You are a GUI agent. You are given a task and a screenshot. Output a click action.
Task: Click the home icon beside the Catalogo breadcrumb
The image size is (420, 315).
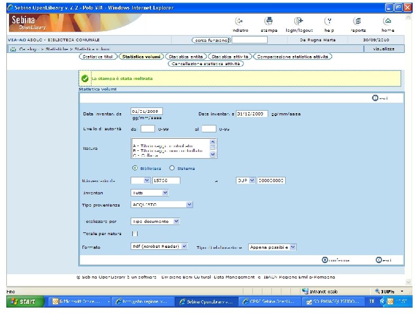13,49
